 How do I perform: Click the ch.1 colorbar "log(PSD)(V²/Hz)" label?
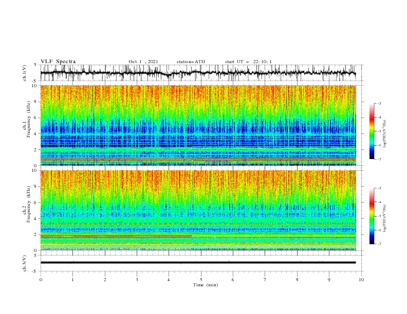384,134
